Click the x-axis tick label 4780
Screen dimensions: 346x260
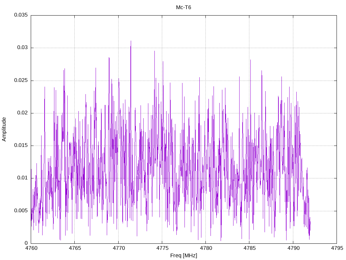[206, 248]
